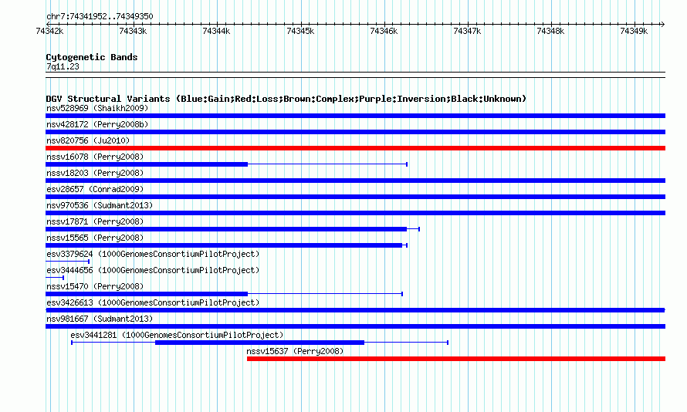
Task: Select the nsv528969 blue gain bar
Action: [x=355, y=116]
